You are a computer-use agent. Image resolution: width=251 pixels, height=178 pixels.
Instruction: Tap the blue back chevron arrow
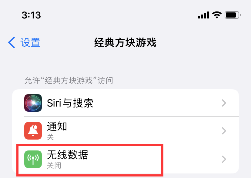tap(12, 43)
